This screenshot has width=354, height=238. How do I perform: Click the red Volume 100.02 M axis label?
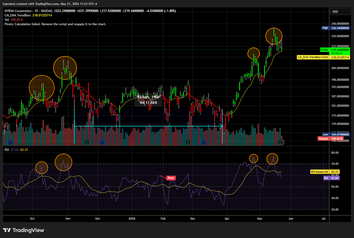coord(331,139)
